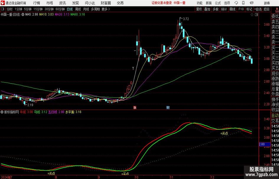Click the 叠加 overlay button
279x179 pixels.
click(207, 9)
